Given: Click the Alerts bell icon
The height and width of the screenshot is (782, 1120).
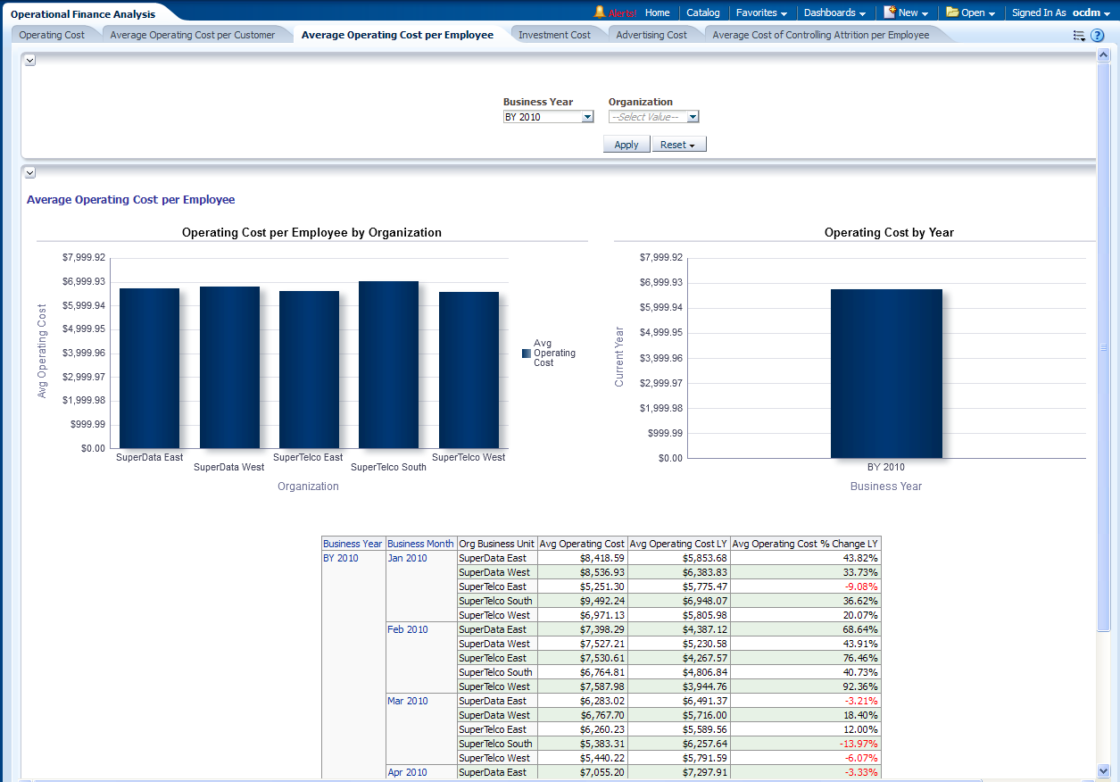Looking at the screenshot, I should (600, 12).
